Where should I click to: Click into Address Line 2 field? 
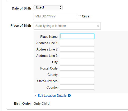coord(77,49)
